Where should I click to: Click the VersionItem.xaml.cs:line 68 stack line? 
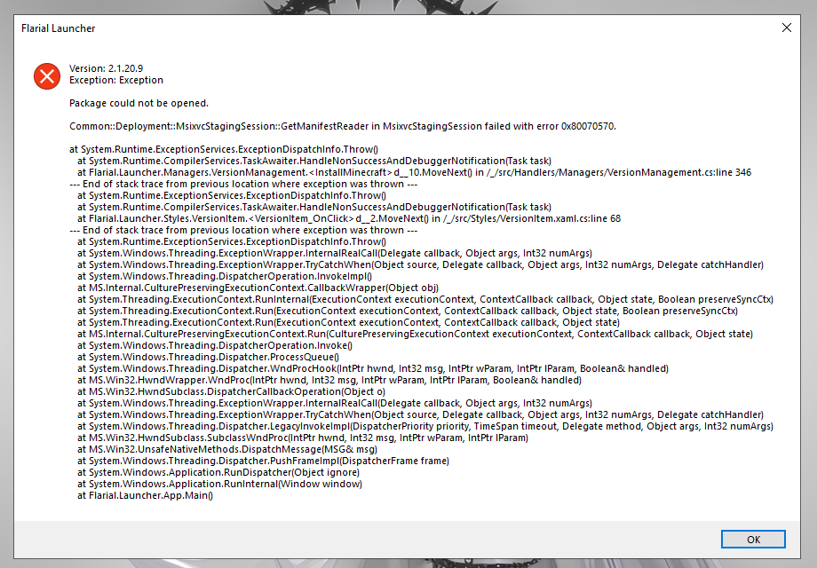pos(349,218)
